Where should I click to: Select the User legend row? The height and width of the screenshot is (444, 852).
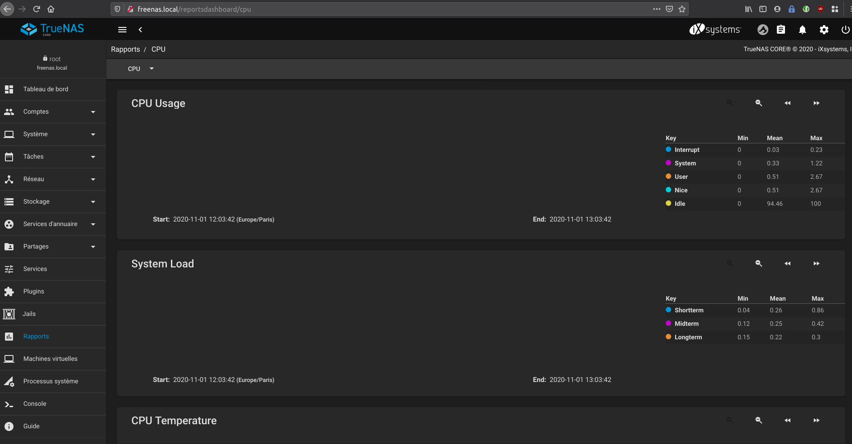(755, 177)
